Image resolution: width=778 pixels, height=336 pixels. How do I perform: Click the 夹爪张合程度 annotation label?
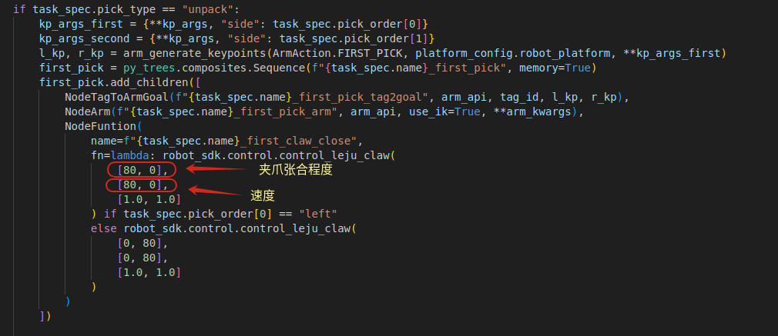[x=295, y=170]
